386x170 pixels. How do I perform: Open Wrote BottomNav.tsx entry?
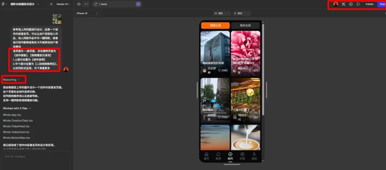16,138
